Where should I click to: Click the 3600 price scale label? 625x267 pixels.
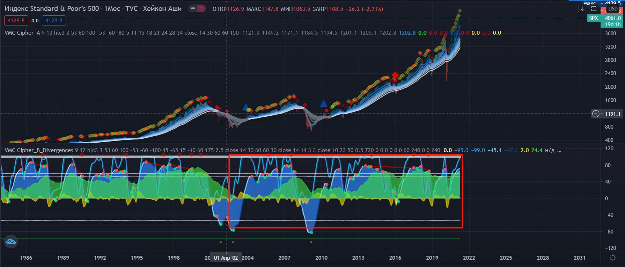coord(611,34)
